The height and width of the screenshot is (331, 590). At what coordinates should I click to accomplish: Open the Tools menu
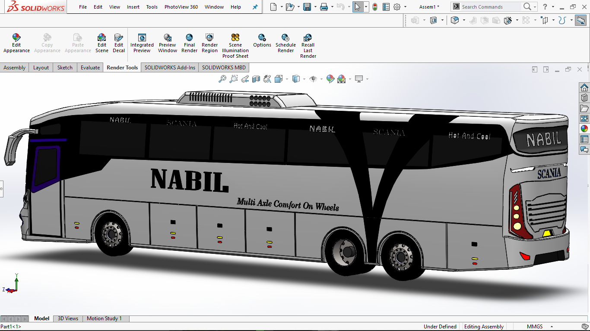[x=152, y=7]
